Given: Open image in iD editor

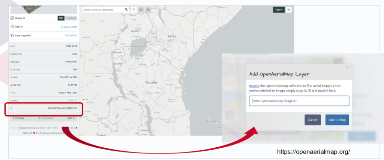Looking at the screenshot, I should coord(65,27).
